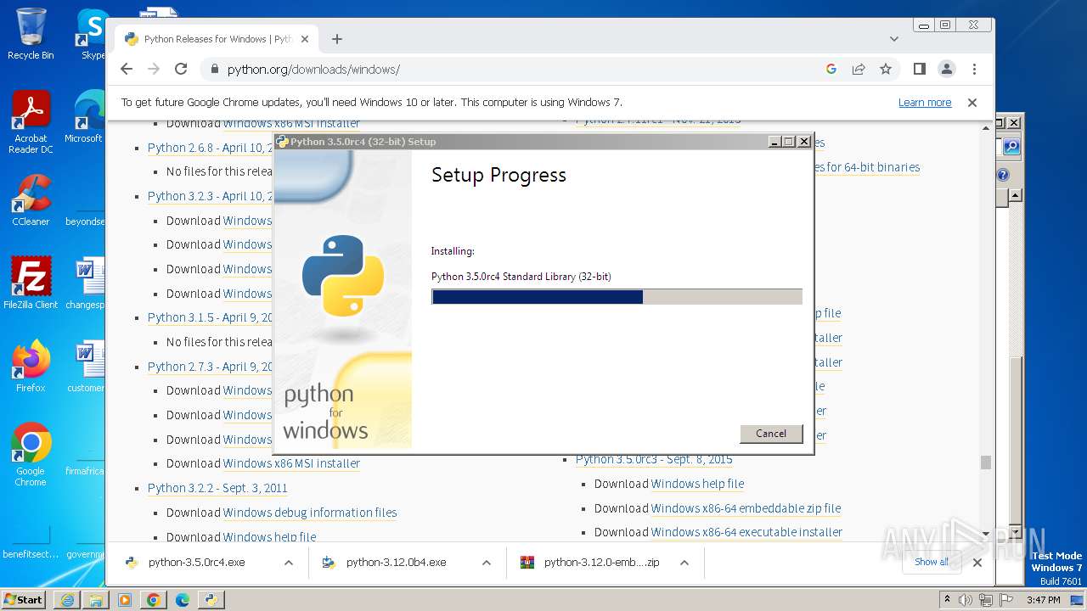This screenshot has width=1087, height=611.
Task: Bookmark this page with the star
Action: click(886, 69)
